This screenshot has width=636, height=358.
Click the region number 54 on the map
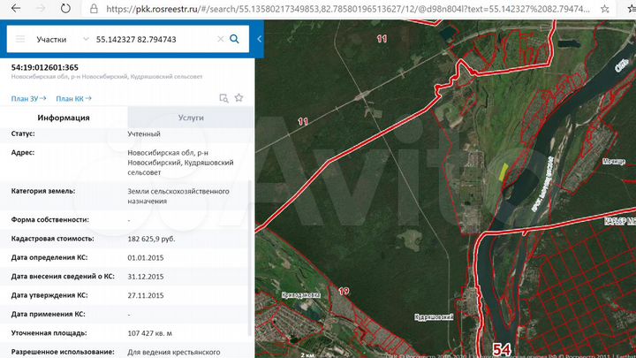pos(502,349)
